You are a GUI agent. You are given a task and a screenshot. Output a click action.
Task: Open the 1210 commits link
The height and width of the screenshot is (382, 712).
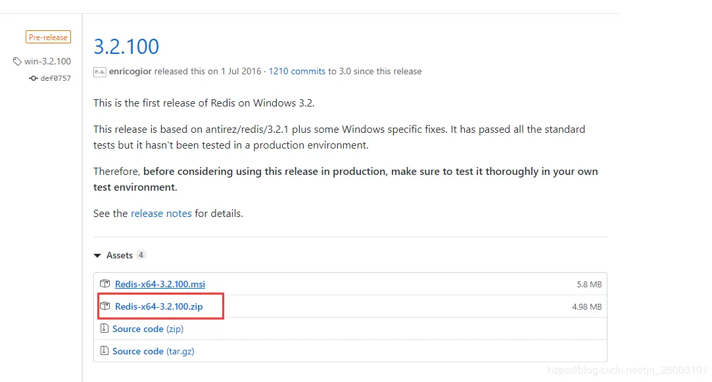click(x=297, y=71)
